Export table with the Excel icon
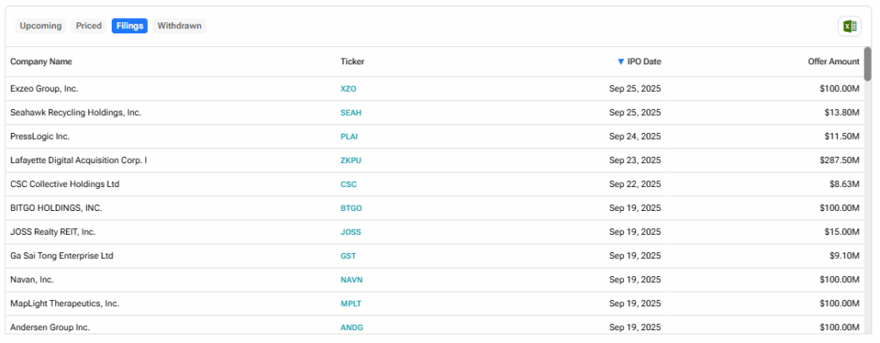Image resolution: width=880 pixels, height=343 pixels. click(x=849, y=27)
